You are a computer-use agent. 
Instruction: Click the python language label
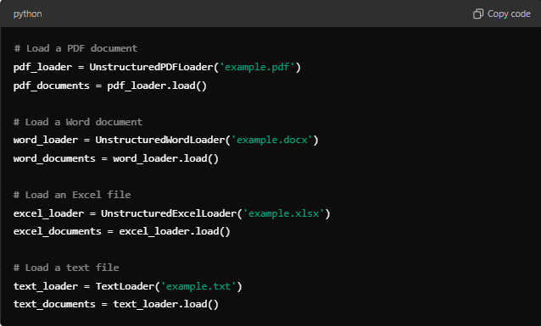tap(28, 14)
